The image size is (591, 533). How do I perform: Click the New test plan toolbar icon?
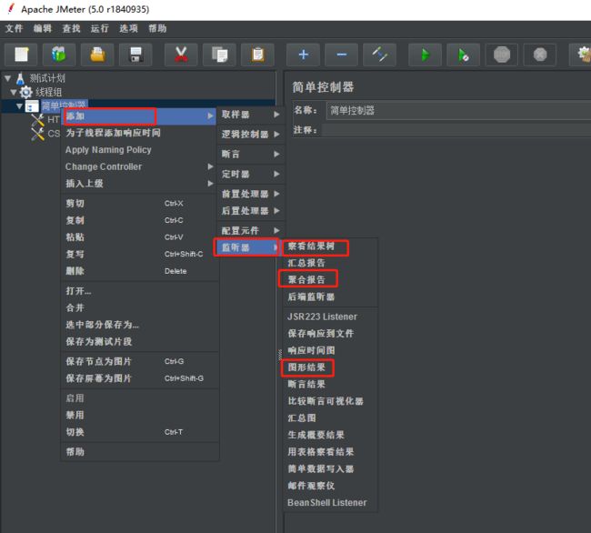[x=21, y=55]
